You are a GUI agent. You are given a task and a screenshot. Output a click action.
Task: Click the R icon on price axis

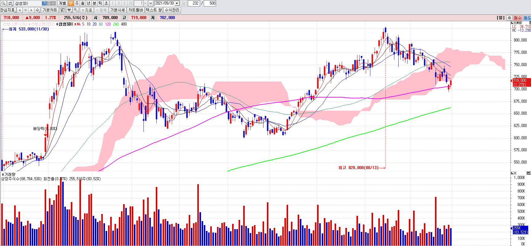pyautogui.click(x=517, y=23)
